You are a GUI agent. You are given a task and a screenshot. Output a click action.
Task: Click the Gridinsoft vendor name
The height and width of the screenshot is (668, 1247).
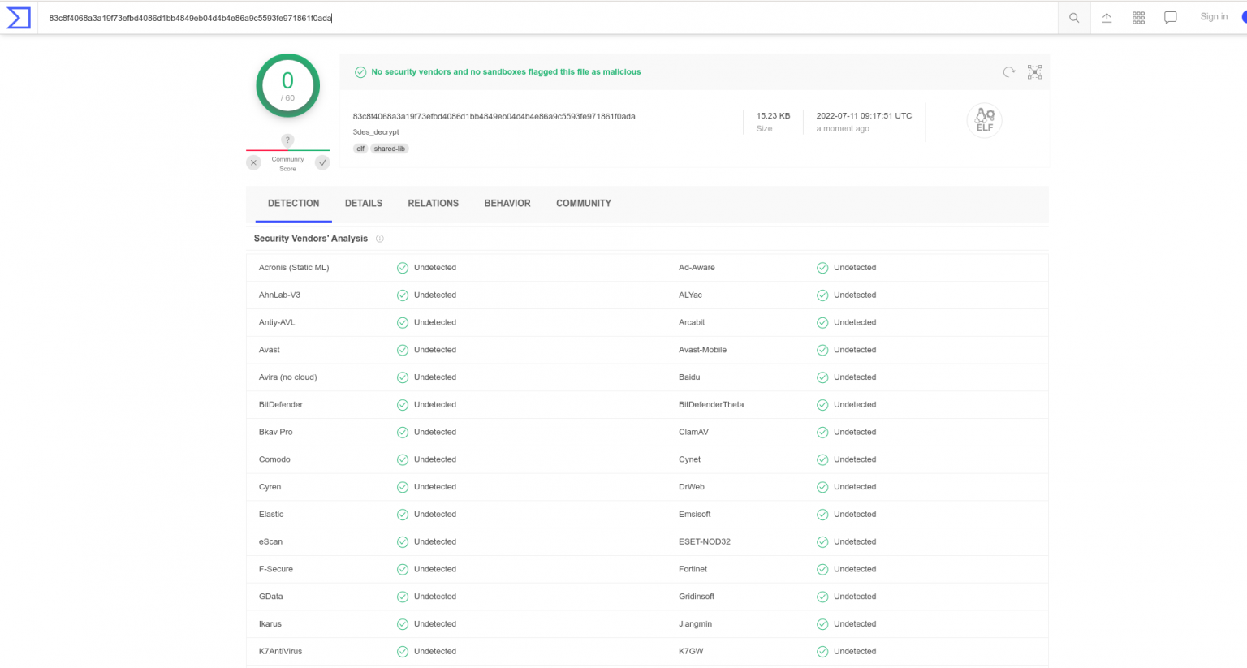pyautogui.click(x=697, y=597)
